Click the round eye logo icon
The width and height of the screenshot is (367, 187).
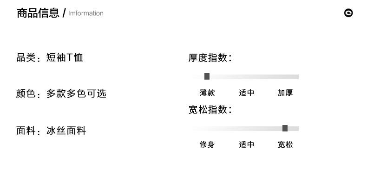tap(348, 13)
